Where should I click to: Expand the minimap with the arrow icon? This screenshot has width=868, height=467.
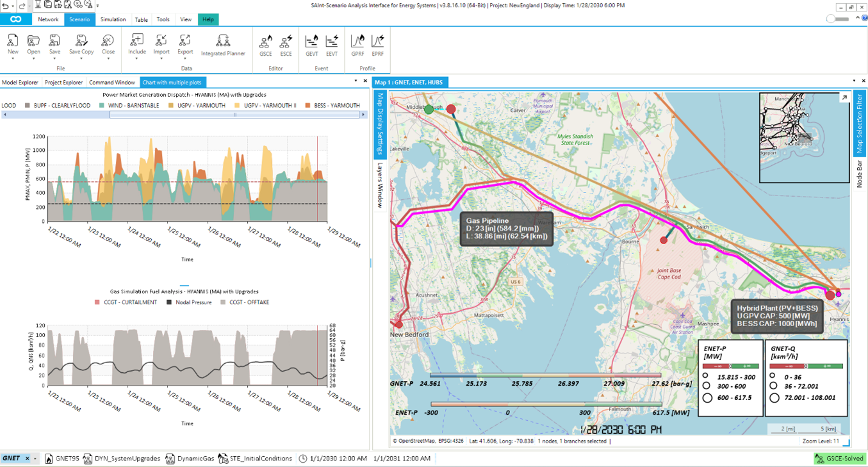(844, 98)
